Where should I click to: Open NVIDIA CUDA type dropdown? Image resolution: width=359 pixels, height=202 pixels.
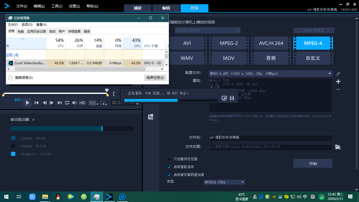click(224, 182)
